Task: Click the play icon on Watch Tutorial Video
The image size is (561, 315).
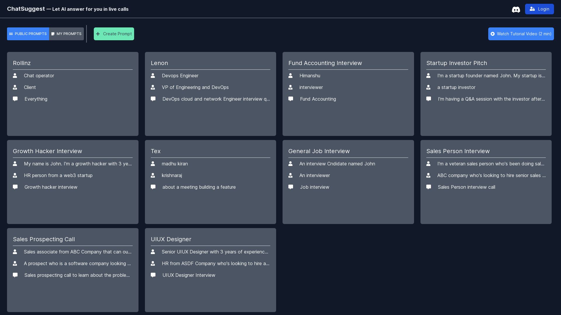Action: (493, 34)
